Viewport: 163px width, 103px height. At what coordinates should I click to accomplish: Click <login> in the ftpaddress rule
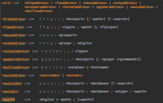click(x=68, y=27)
